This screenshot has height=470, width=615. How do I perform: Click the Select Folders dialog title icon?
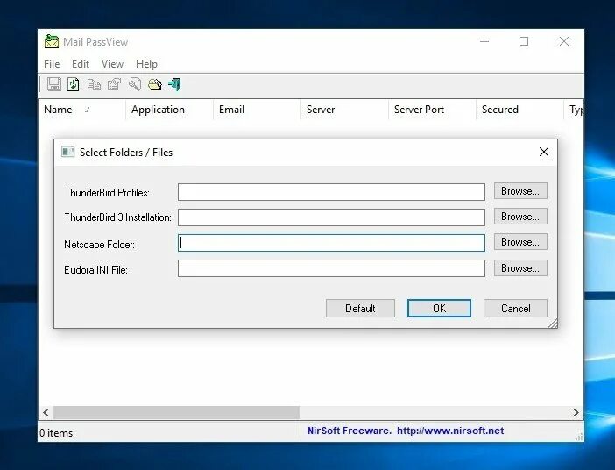click(x=67, y=152)
